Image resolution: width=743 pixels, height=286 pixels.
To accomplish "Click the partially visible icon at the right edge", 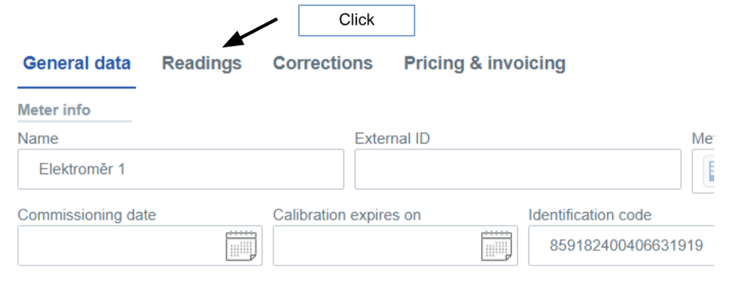I will [711, 171].
